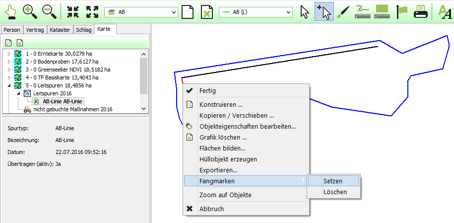Select the green flag marker tool
The width and height of the screenshot is (454, 223).
pos(402,12)
